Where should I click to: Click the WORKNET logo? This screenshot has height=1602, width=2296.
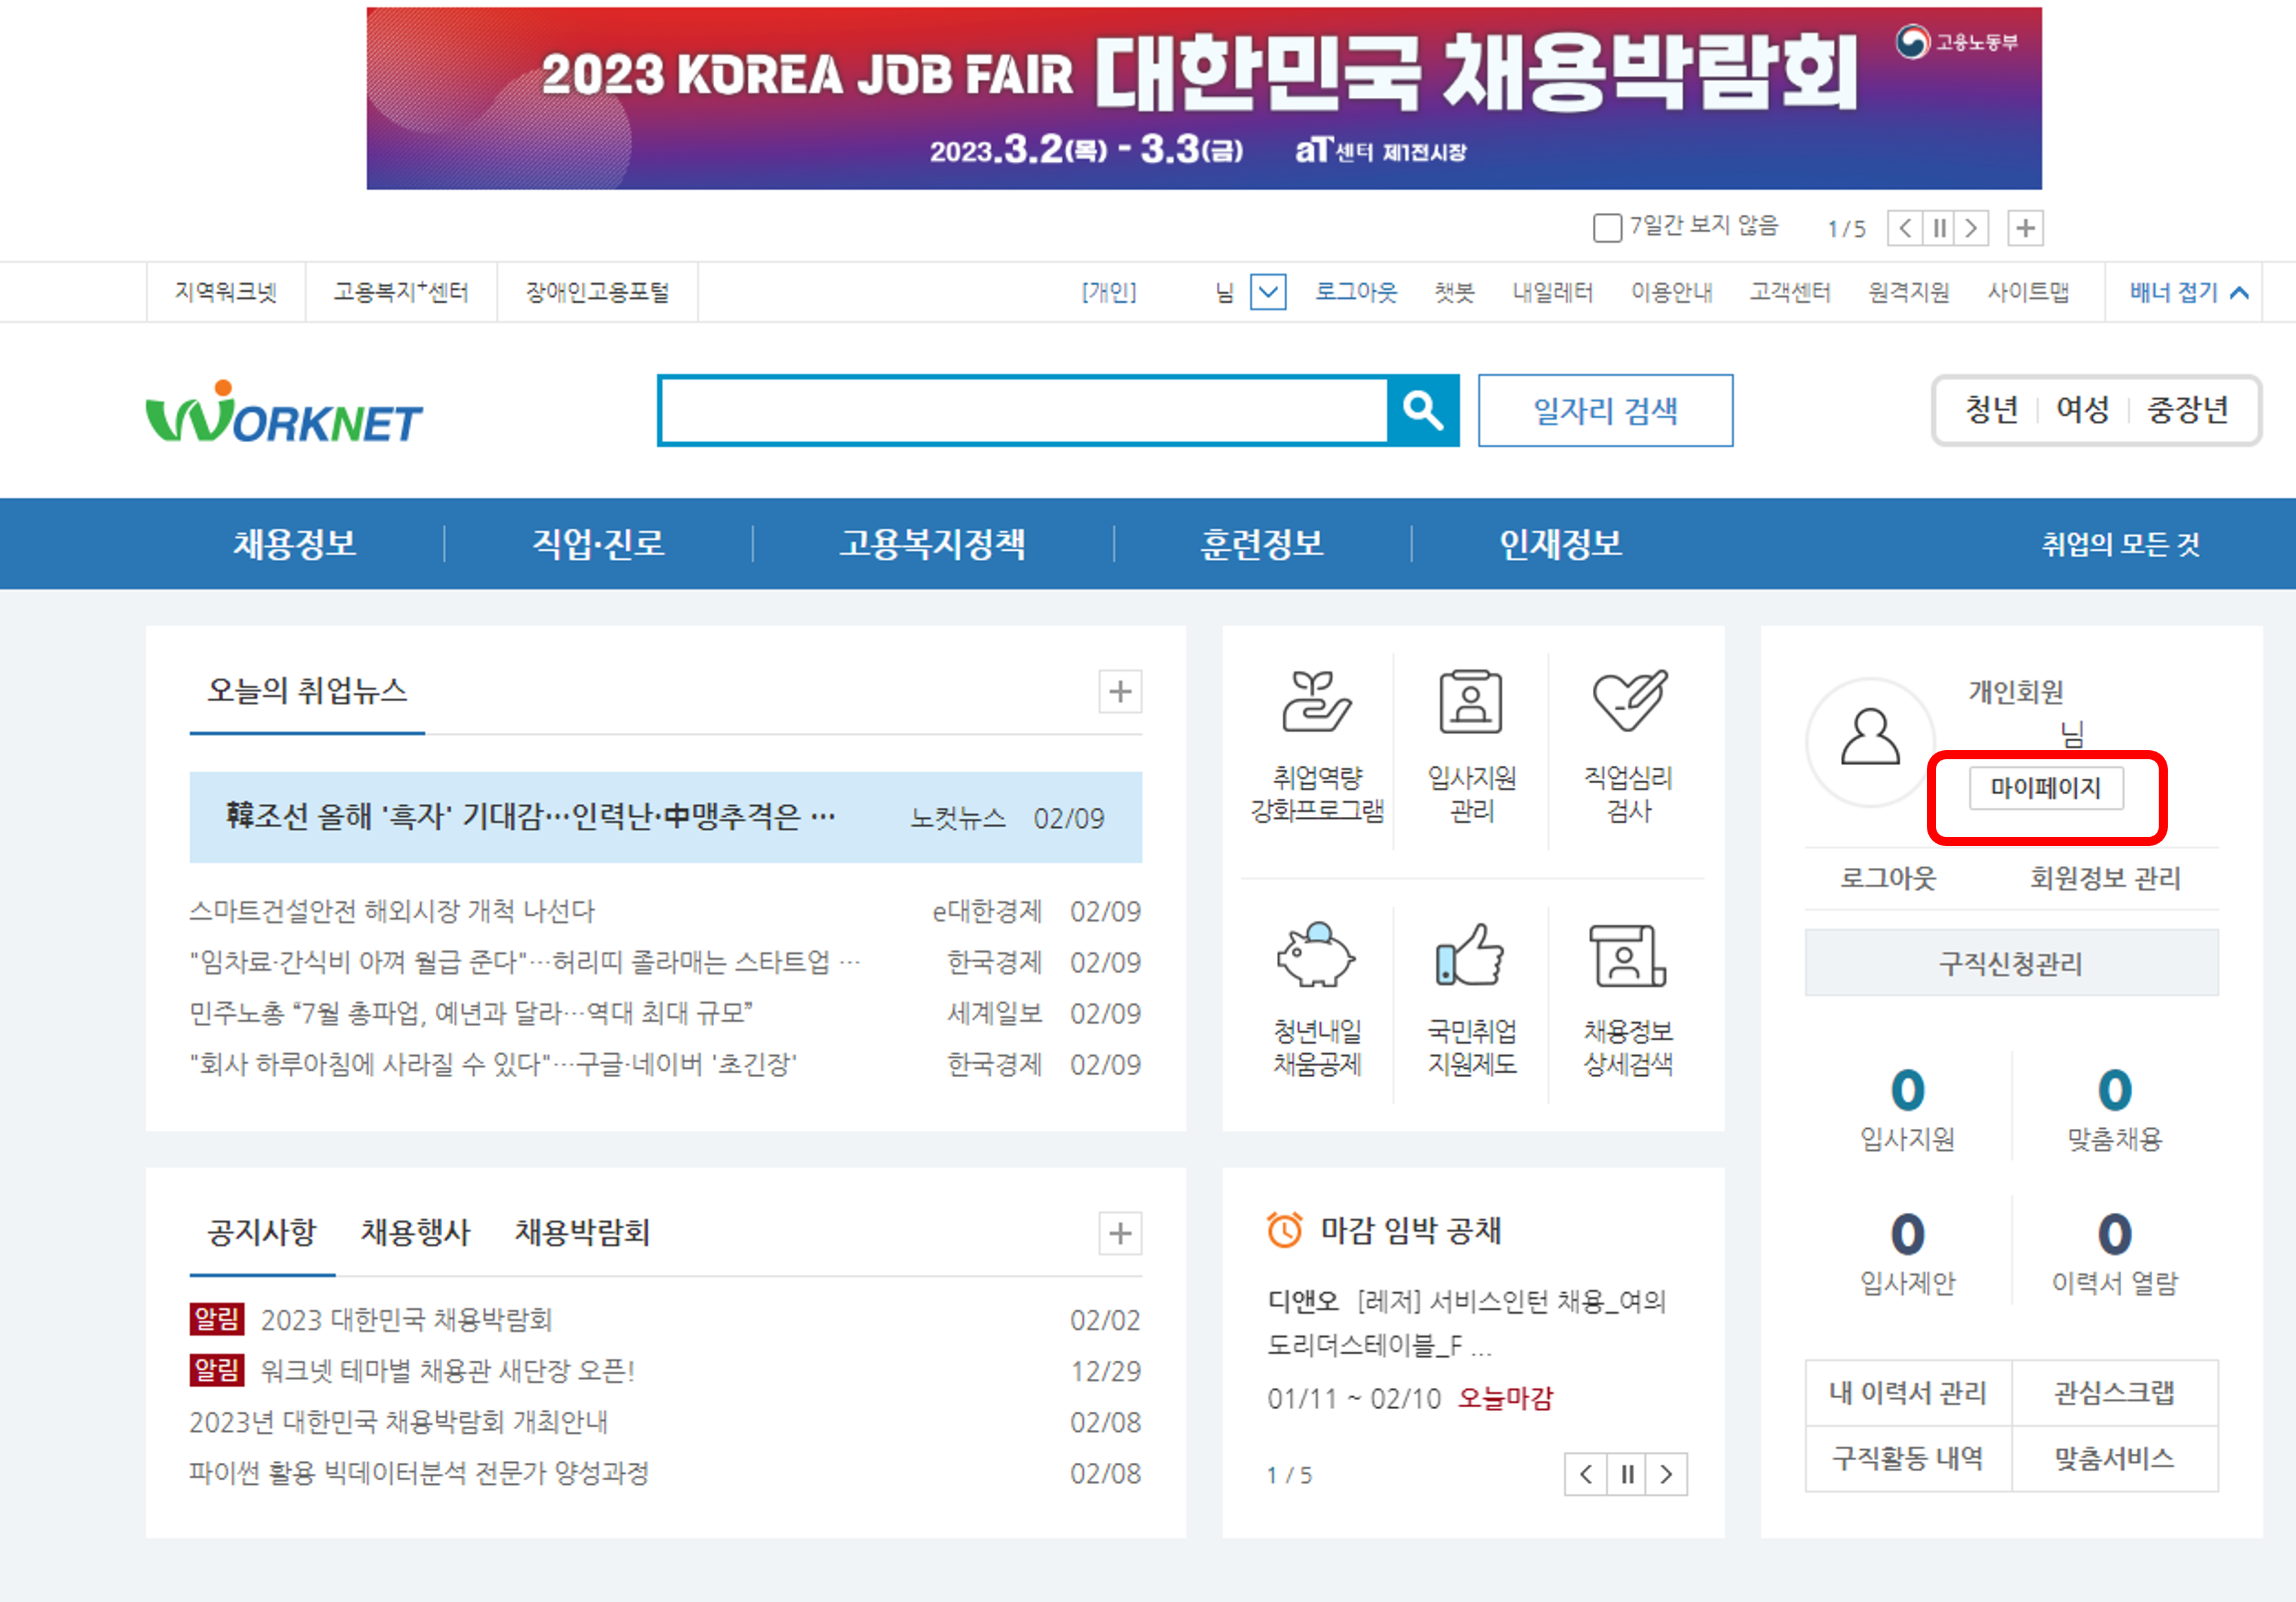pyautogui.click(x=284, y=413)
